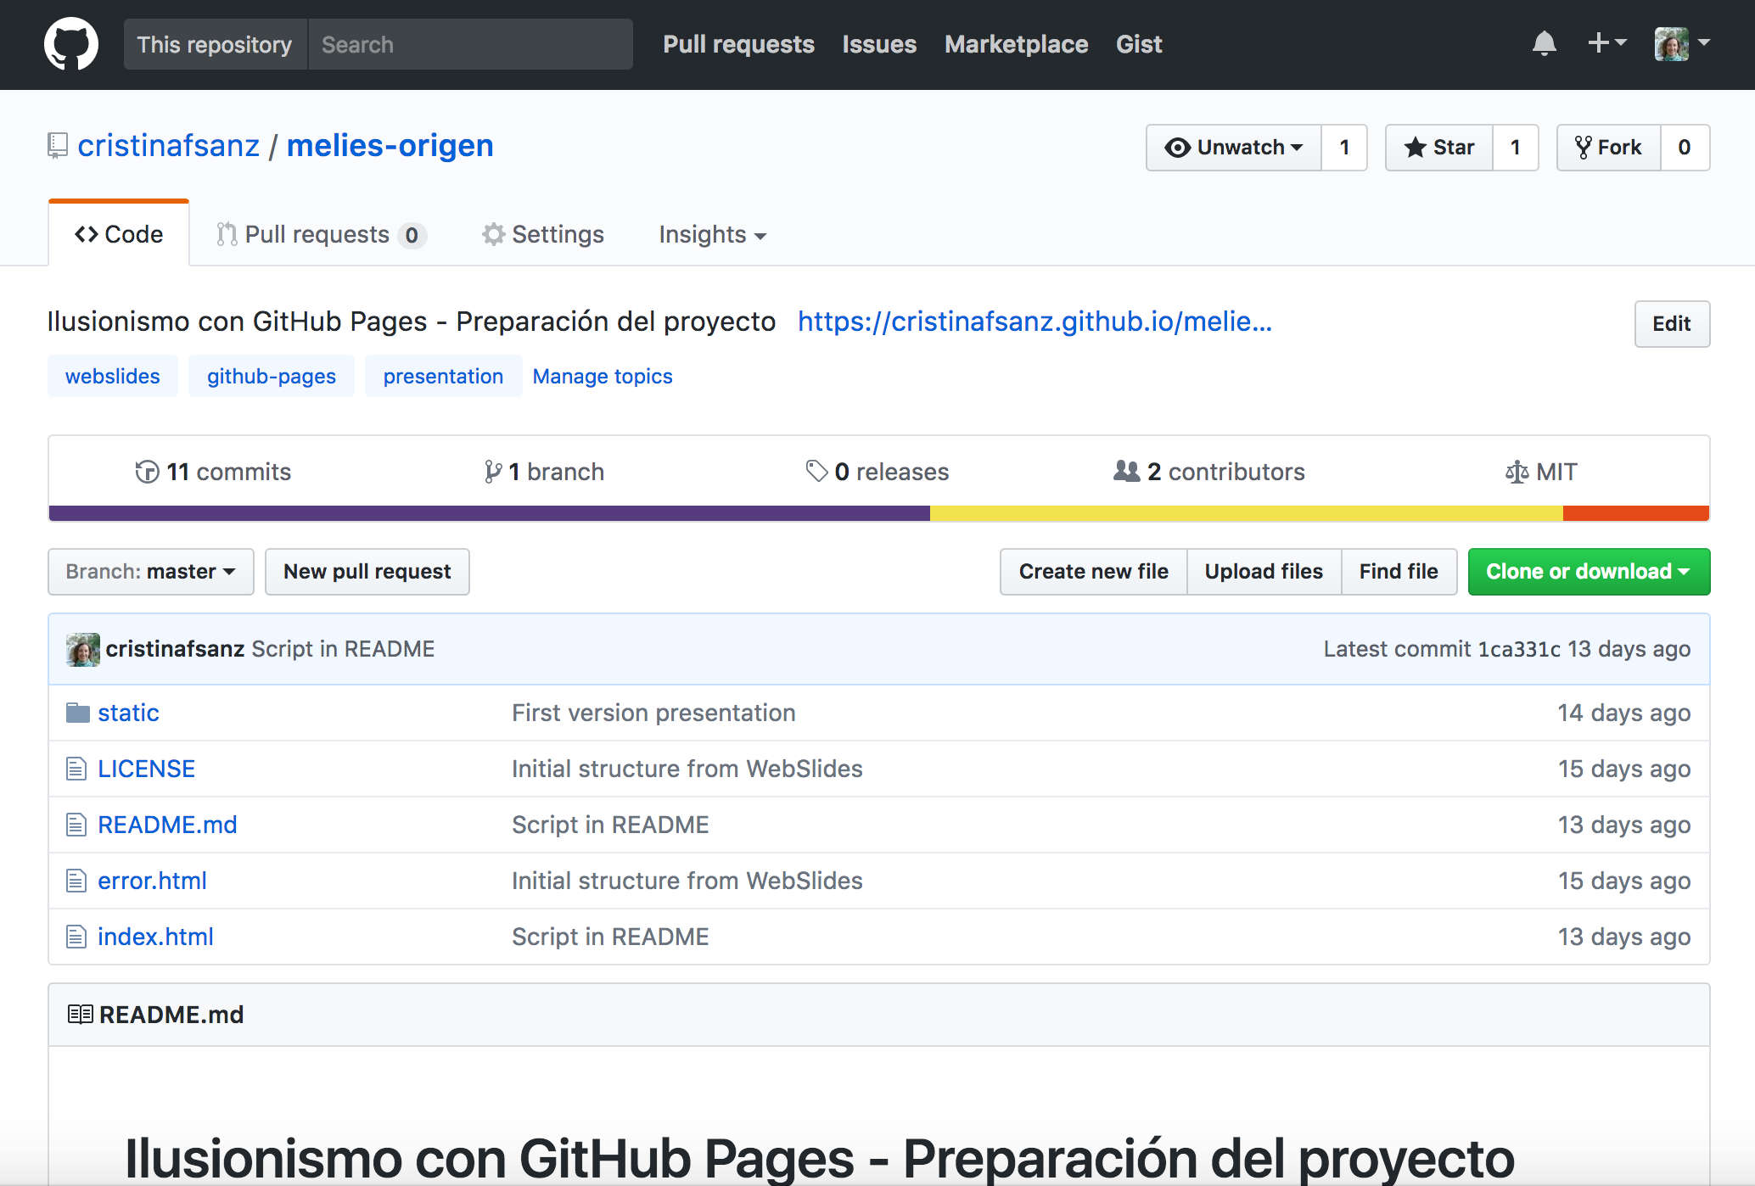Click the This repository search scope label

click(215, 44)
